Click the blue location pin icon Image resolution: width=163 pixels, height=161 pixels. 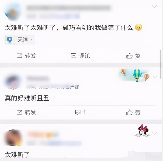coord(10,40)
